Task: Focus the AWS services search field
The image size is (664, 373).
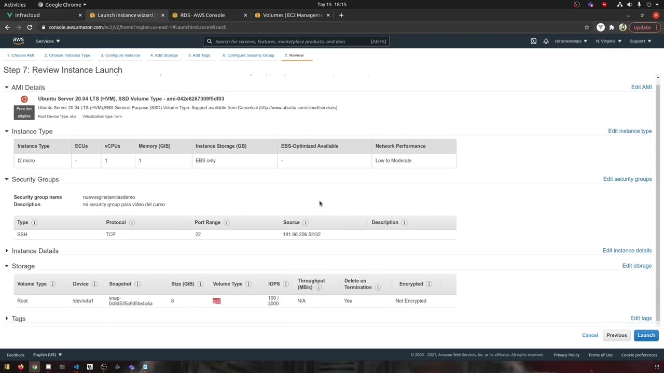Action: point(296,41)
